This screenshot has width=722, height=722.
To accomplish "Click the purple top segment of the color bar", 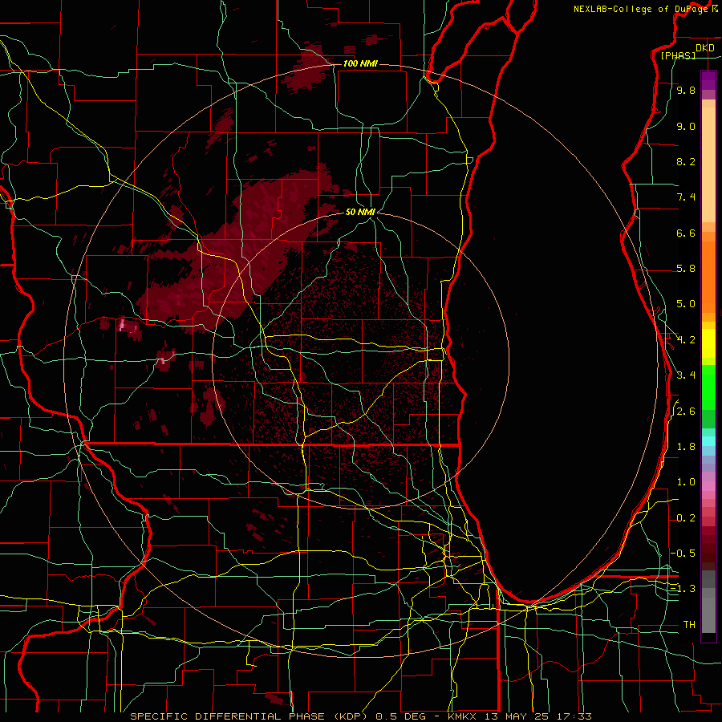I will coord(708,80).
